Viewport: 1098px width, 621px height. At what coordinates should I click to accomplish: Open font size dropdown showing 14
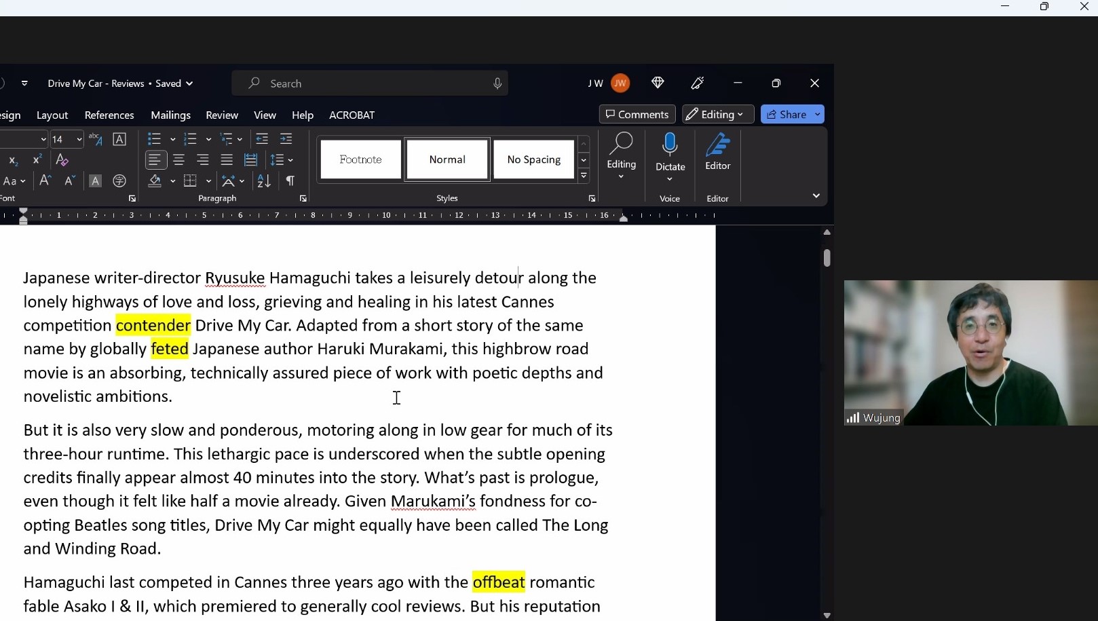click(x=79, y=139)
